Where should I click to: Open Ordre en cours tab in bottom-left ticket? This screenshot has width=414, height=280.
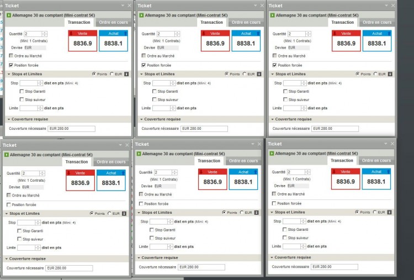pyautogui.click(x=111, y=162)
